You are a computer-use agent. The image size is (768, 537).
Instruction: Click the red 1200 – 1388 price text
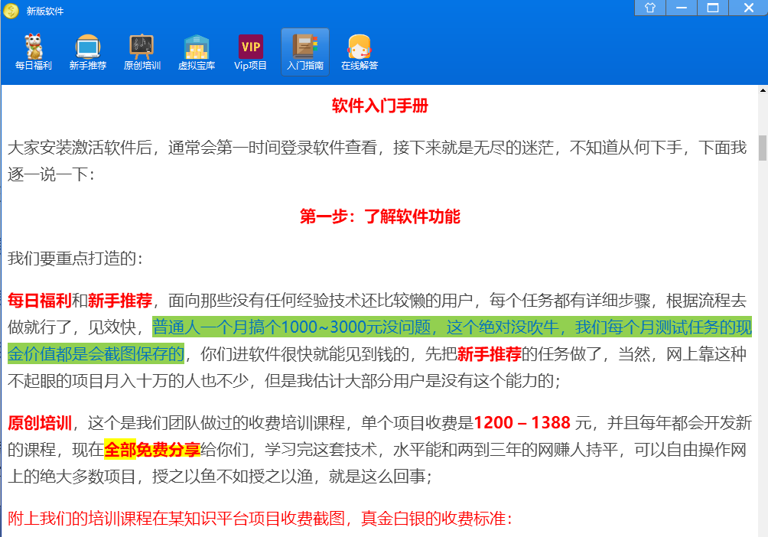522,423
